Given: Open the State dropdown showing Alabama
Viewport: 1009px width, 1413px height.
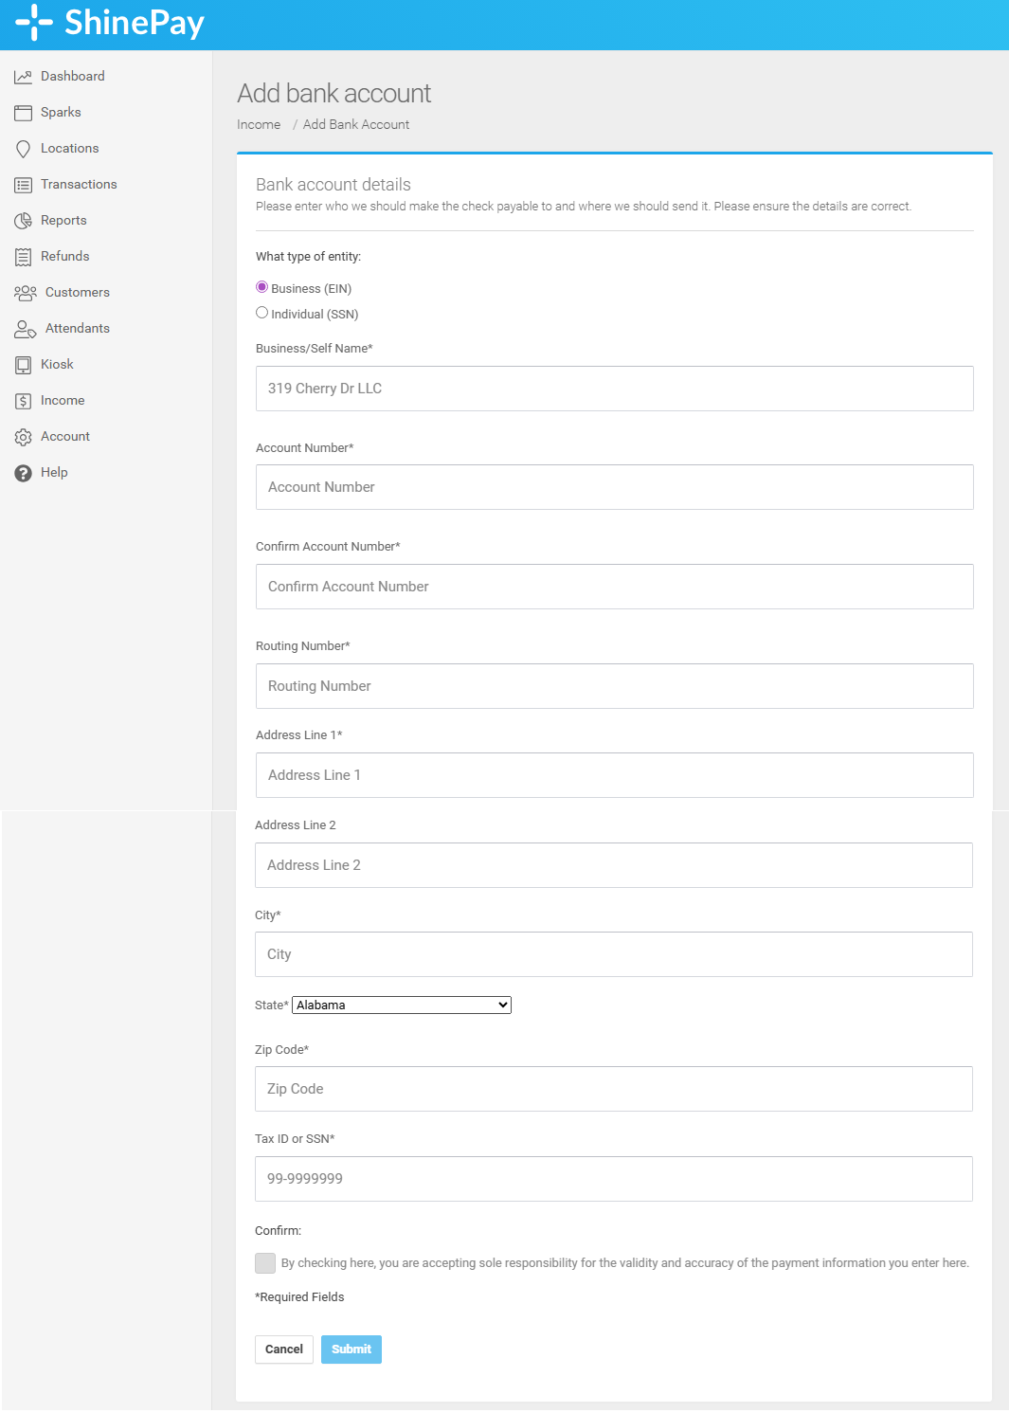Looking at the screenshot, I should pos(402,1005).
